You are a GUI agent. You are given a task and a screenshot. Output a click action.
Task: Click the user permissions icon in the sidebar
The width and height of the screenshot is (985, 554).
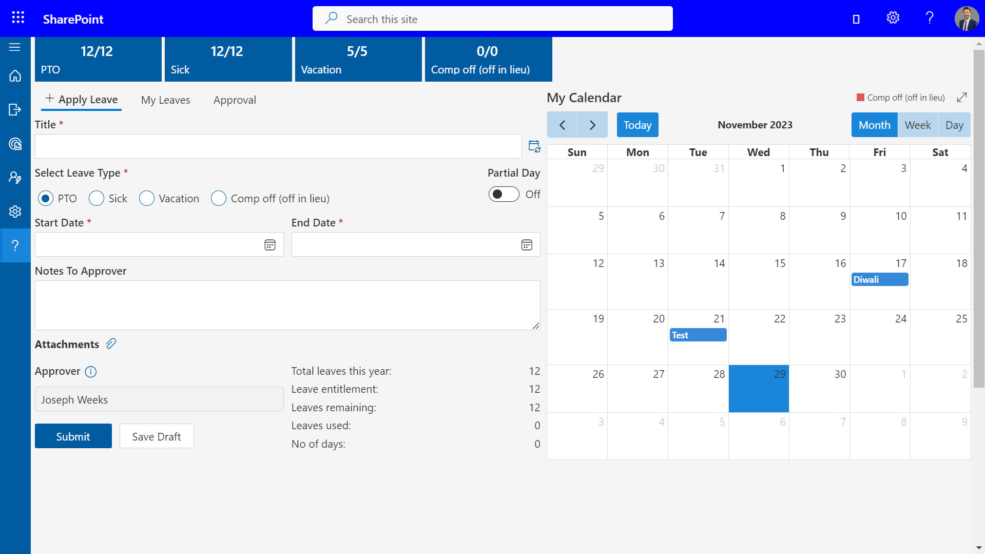(x=15, y=177)
